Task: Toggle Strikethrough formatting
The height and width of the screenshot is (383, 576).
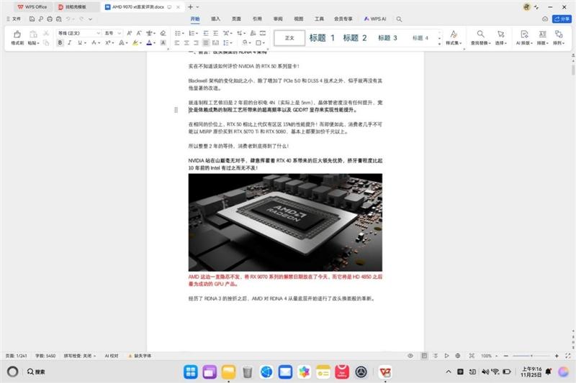Action: [x=94, y=42]
